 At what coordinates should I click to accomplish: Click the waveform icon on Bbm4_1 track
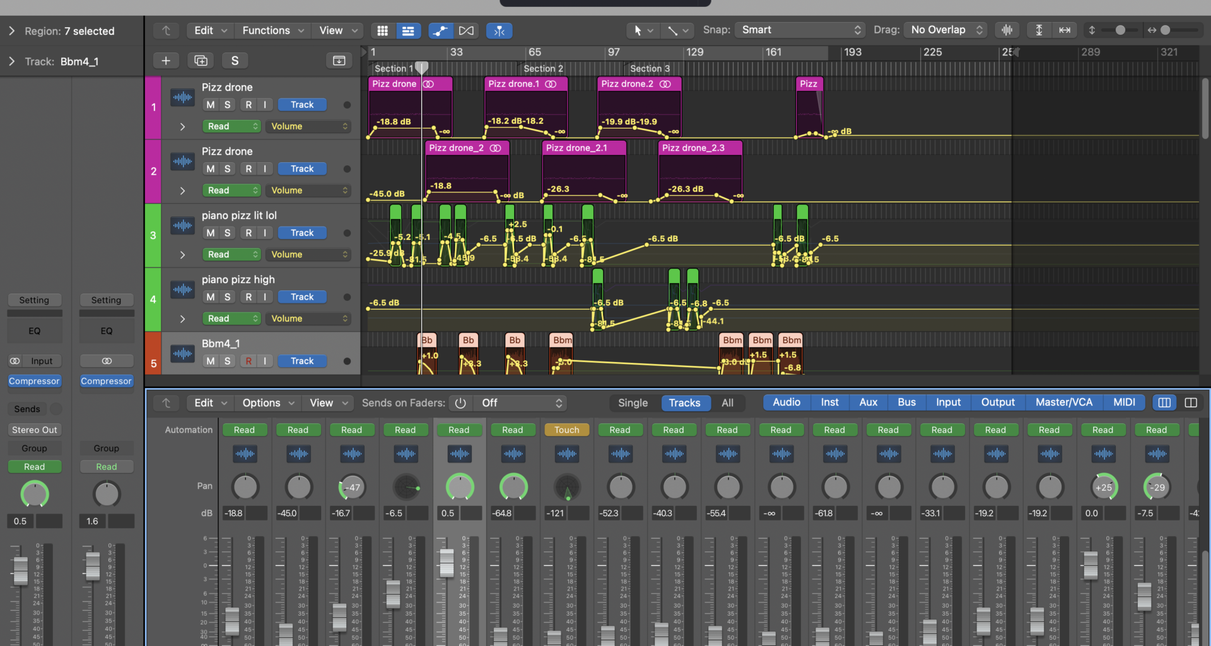tap(182, 353)
